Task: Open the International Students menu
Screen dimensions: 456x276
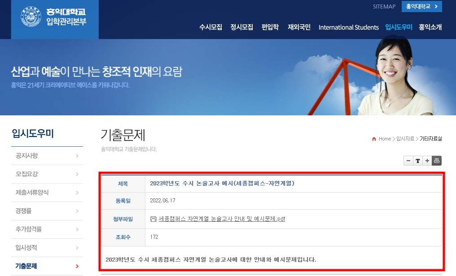Action: coord(348,27)
